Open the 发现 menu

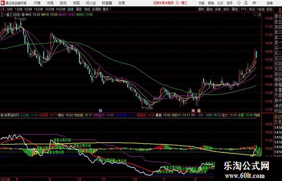pyautogui.click(x=76, y=3)
